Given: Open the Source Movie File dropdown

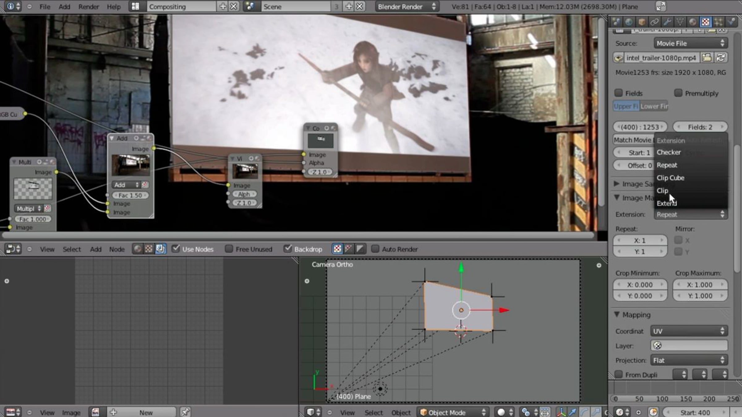Looking at the screenshot, I should [x=691, y=43].
